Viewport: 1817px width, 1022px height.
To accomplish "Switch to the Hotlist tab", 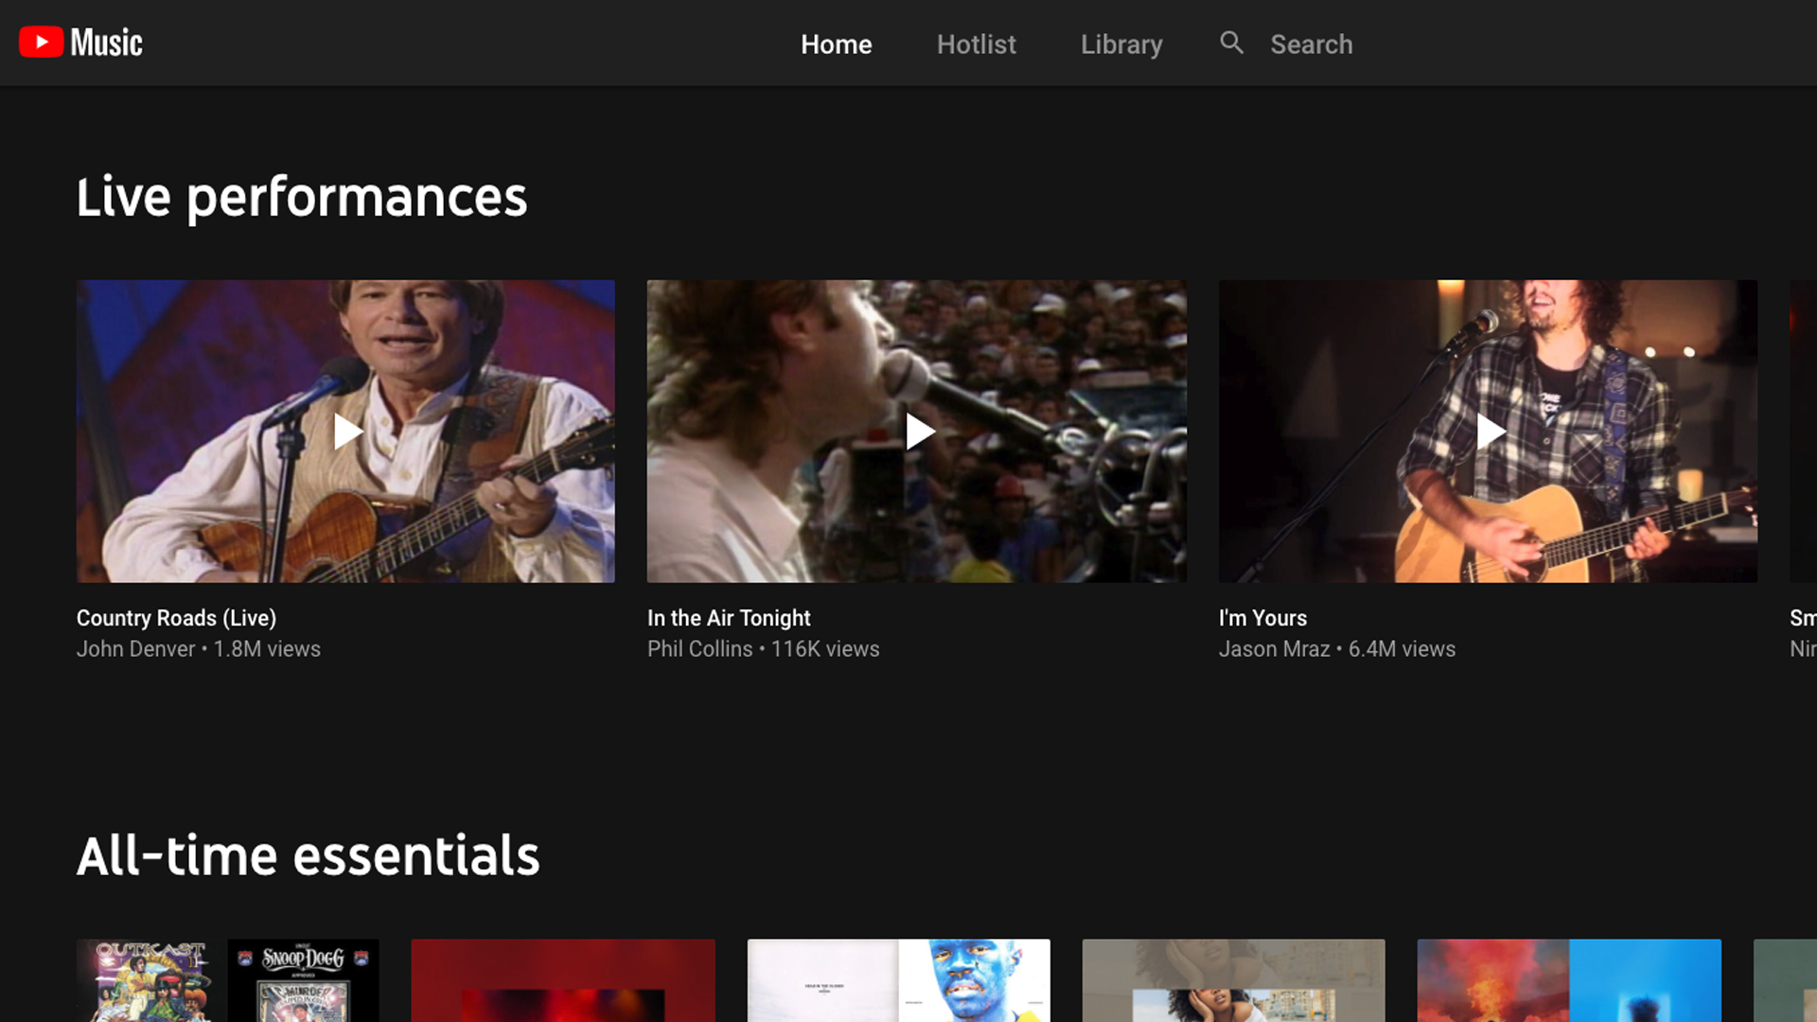I will click(x=976, y=44).
